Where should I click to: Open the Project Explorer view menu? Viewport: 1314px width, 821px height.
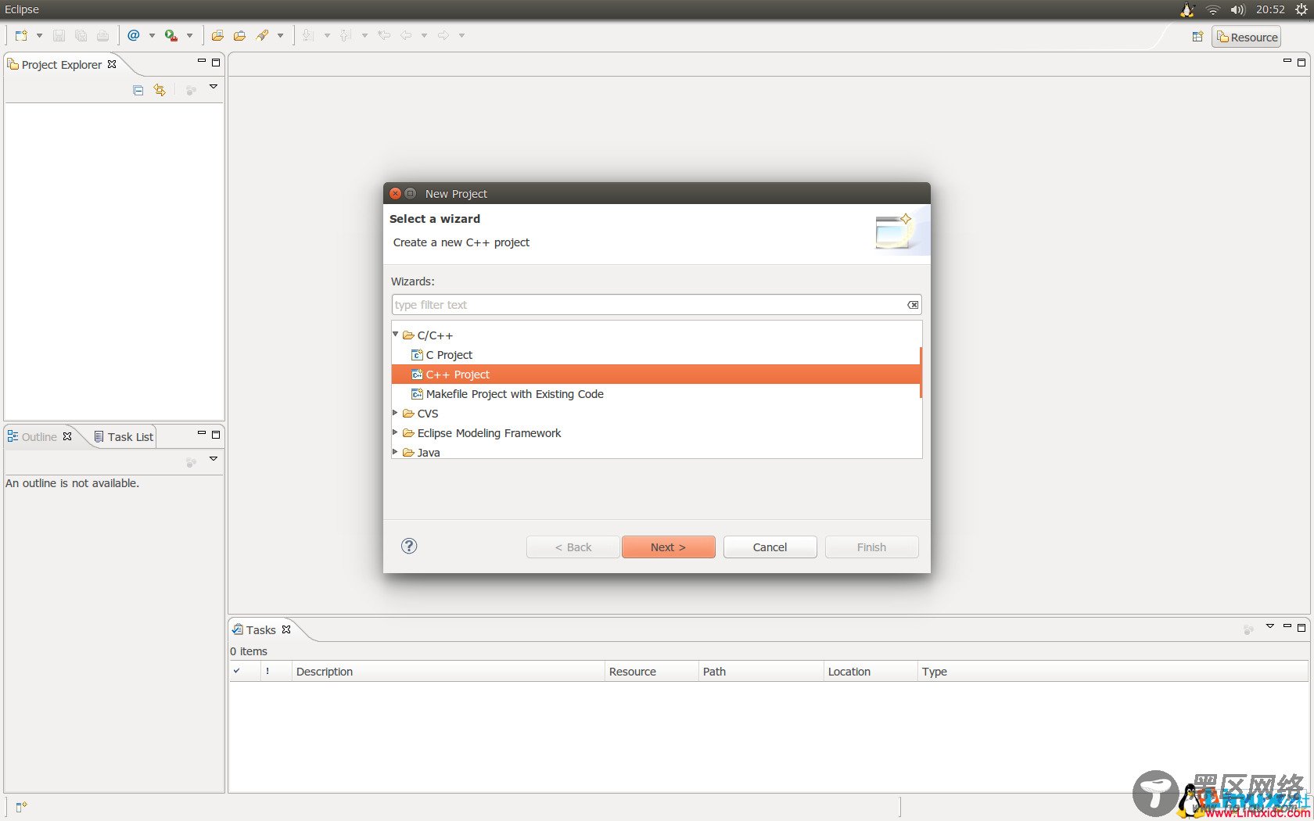tap(213, 88)
